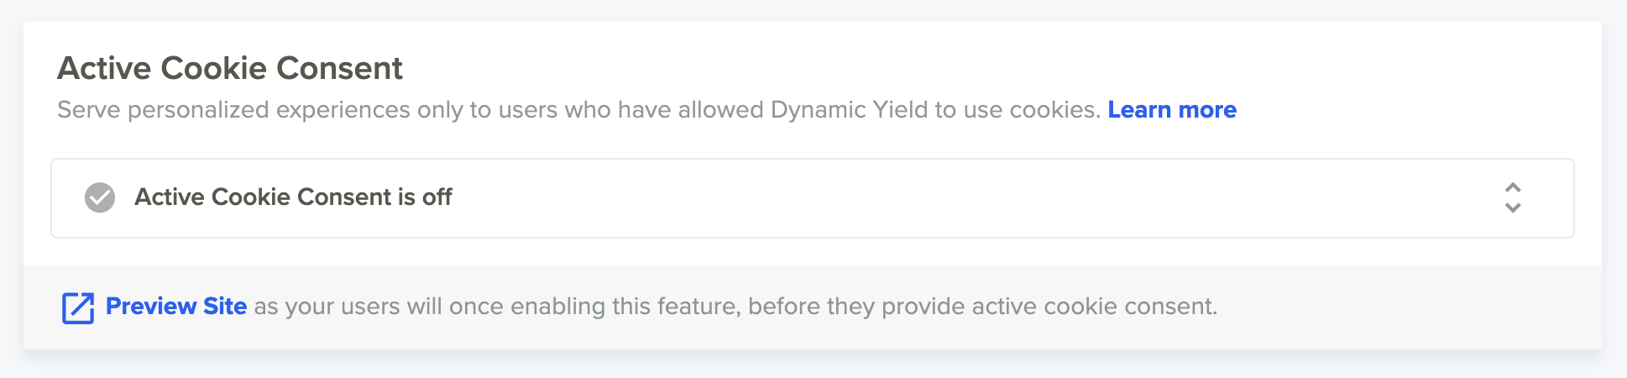Click the word 'off' in the consent status
1627x378 pixels.
point(437,197)
